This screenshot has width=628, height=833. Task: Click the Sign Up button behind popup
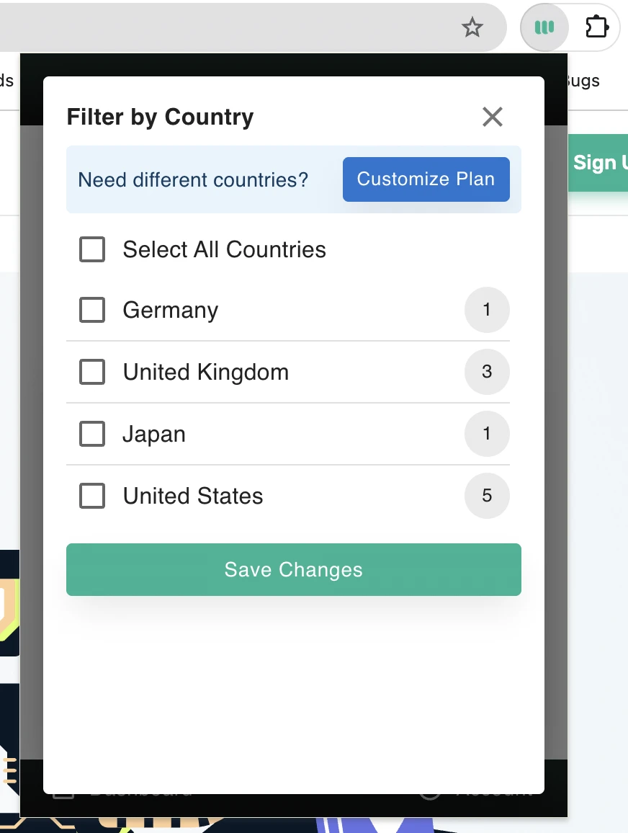pos(599,163)
